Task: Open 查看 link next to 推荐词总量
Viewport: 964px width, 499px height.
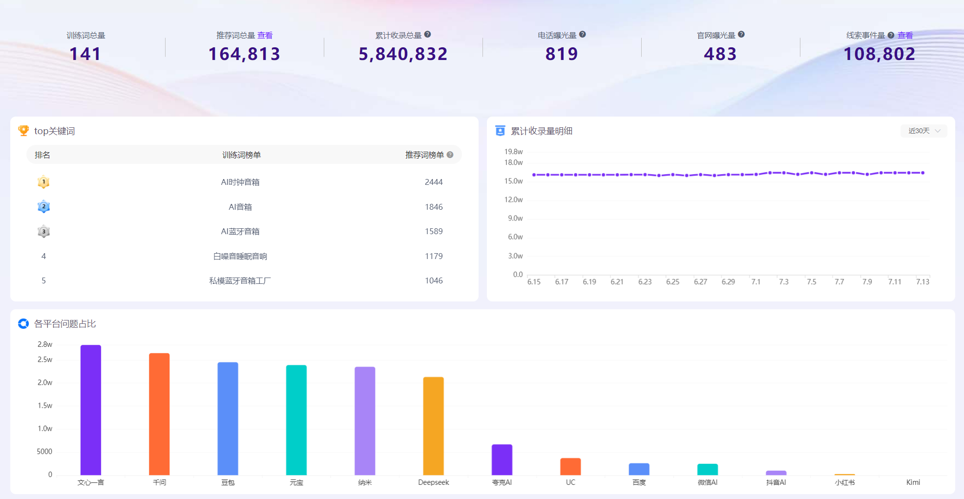Action: pos(265,35)
